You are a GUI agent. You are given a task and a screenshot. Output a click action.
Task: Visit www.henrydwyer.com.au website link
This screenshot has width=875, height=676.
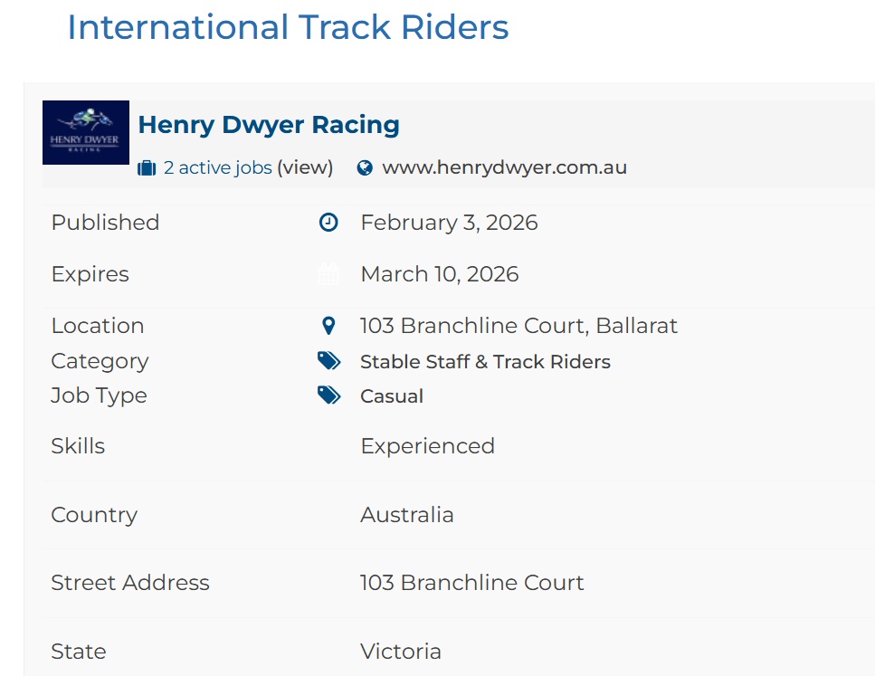[x=504, y=167]
